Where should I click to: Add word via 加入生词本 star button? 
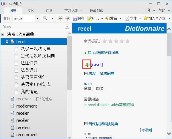point(155,18)
